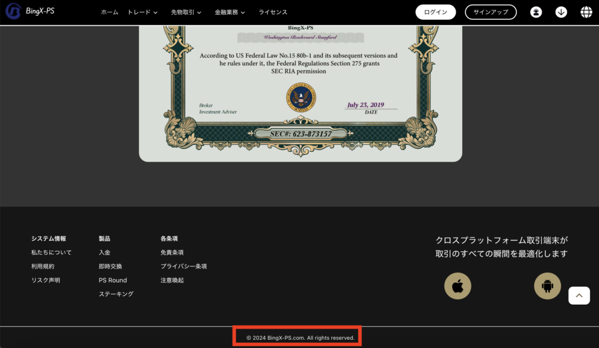The height and width of the screenshot is (348, 599).
Task: Open the PS Round footer link
Action: 113,280
